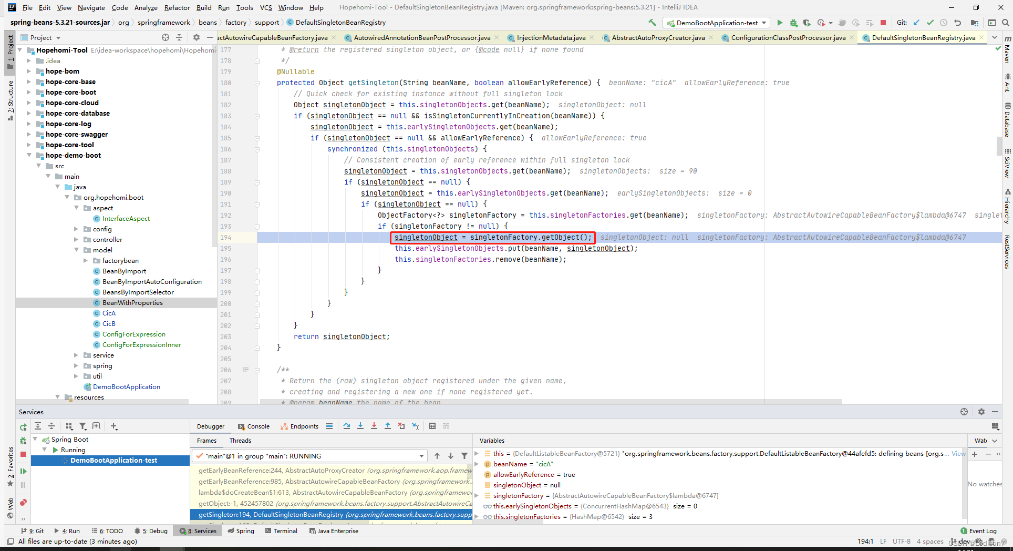Open Search Everywhere with the magnifier icon
1013x551 pixels.
(1005, 23)
